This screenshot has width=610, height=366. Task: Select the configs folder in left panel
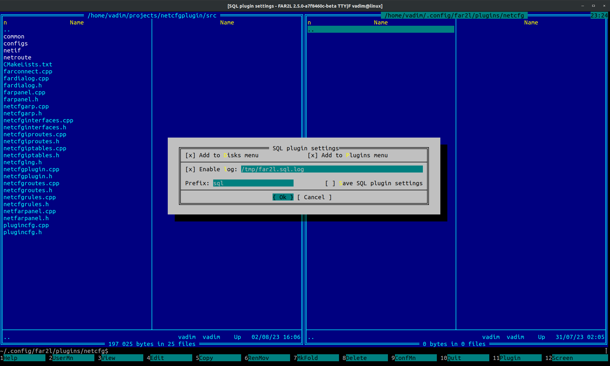pyautogui.click(x=16, y=44)
